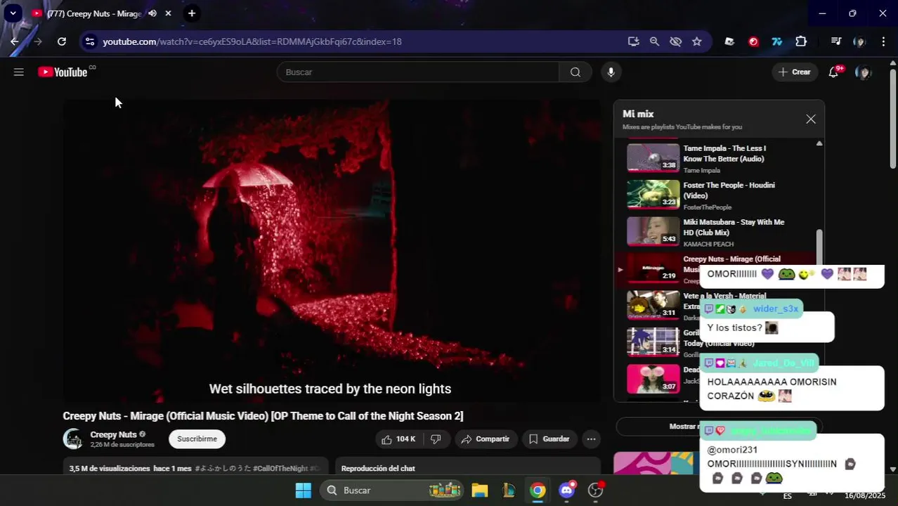898x506 pixels.
Task: Open File Explorer from taskbar
Action: (x=480, y=491)
